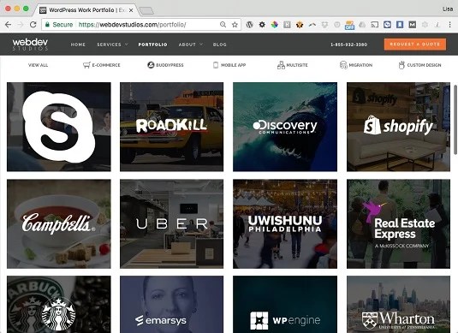Image resolution: width=458 pixels, height=333 pixels.
Task: Click the zoom magnifier icon in address bar
Action: point(223,25)
